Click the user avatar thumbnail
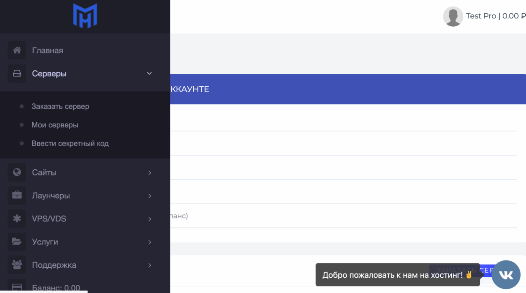This screenshot has height=293, width=526. click(x=453, y=16)
